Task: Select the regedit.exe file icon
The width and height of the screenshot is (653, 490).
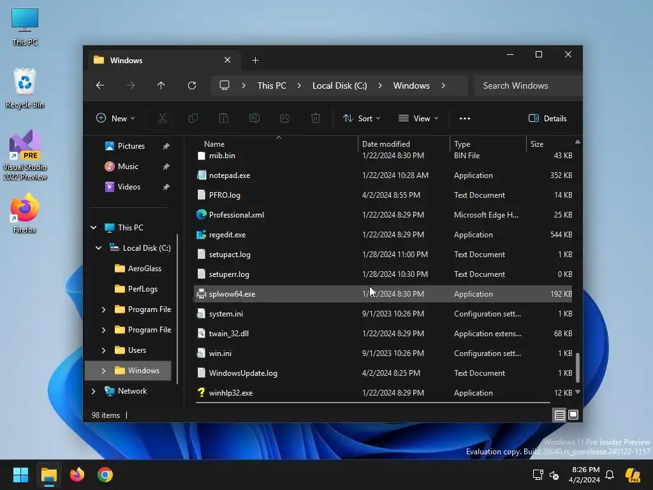Action: tap(202, 235)
